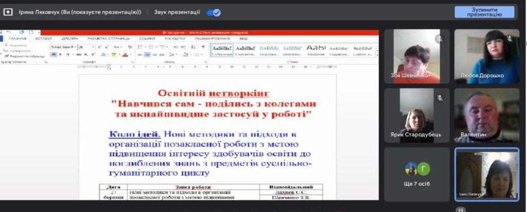The height and width of the screenshot is (212, 527).
Task: Center-align the text
Action: coord(147,55)
